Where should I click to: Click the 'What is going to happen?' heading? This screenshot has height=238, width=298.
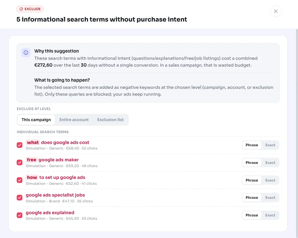pyautogui.click(x=62, y=80)
